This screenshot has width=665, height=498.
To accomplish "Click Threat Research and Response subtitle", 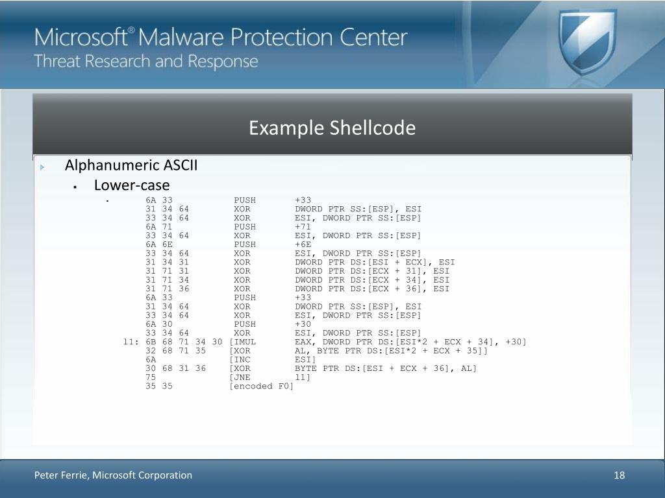I will pyautogui.click(x=146, y=62).
